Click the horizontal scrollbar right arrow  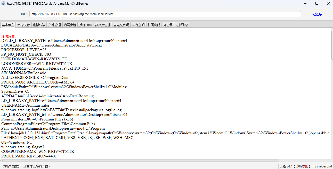click(329, 161)
